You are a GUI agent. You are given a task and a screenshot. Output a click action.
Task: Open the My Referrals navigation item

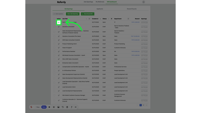(x=100, y=2)
